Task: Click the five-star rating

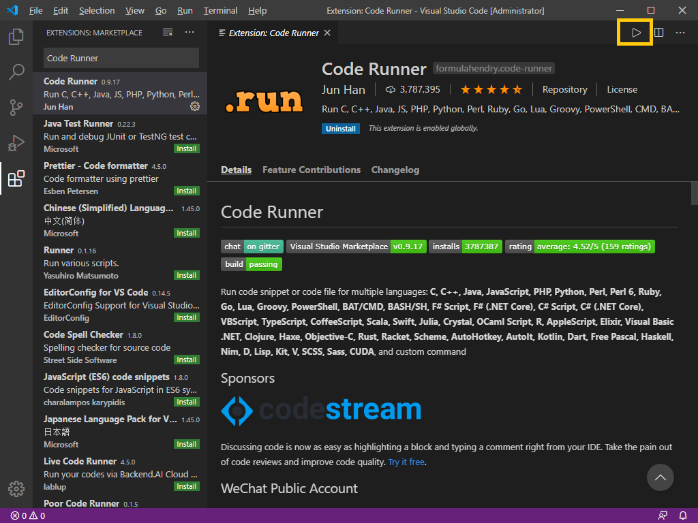Action: click(x=491, y=90)
